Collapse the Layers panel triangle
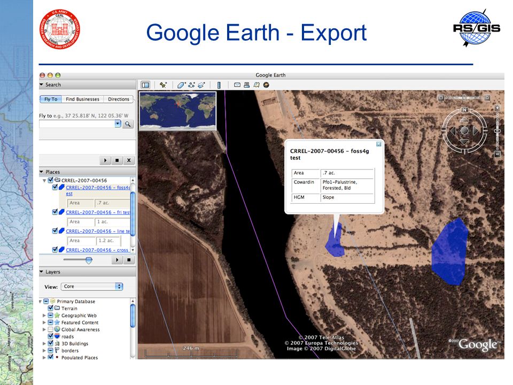 [x=42, y=272]
